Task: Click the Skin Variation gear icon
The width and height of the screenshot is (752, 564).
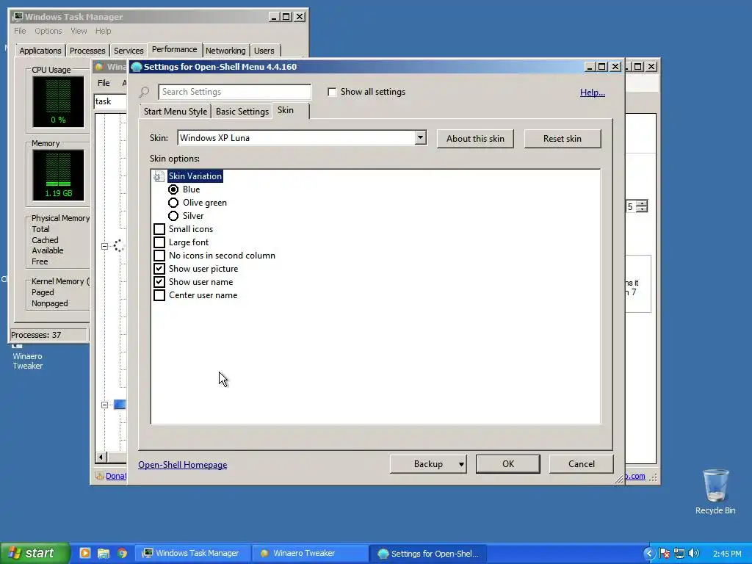Action: point(159,176)
